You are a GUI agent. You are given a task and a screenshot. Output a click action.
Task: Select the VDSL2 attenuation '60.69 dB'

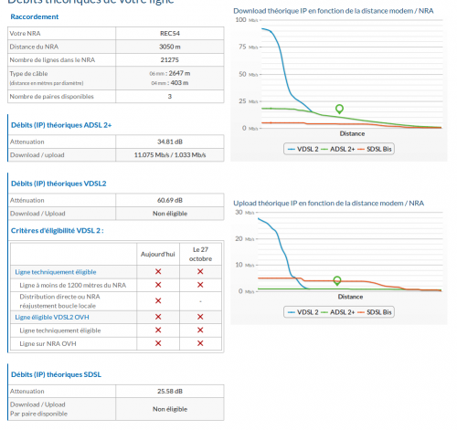coord(170,200)
